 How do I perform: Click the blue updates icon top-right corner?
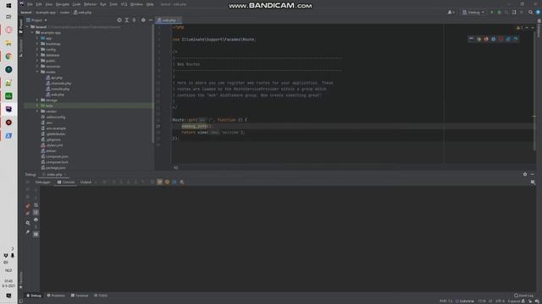pyautogui.click(x=538, y=13)
